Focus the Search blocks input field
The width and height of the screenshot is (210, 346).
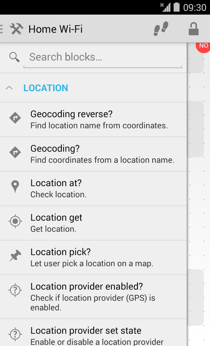coord(103,57)
